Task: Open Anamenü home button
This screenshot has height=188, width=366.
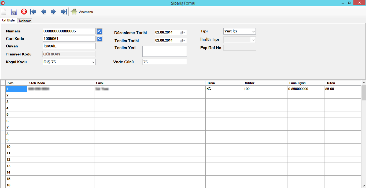Action: (82, 12)
